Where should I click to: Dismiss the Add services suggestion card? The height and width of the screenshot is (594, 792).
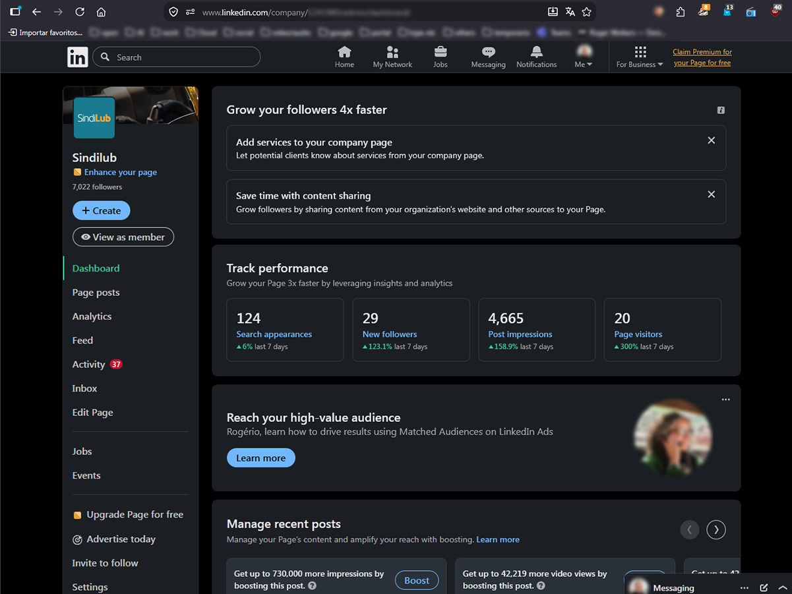711,140
